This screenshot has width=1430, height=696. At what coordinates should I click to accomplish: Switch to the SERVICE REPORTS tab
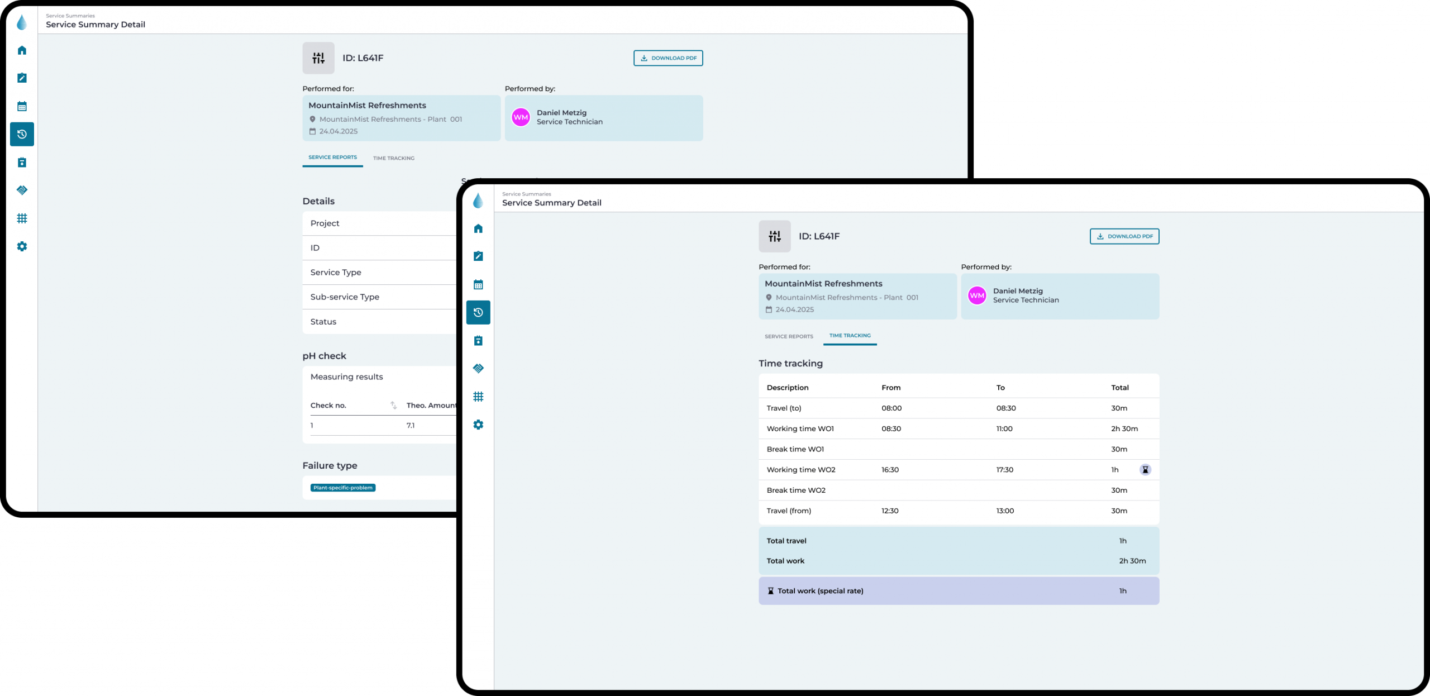click(789, 336)
